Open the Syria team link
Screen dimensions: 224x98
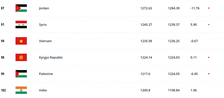(43, 24)
